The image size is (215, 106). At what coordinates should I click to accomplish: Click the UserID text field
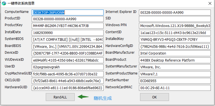coord(68,67)
